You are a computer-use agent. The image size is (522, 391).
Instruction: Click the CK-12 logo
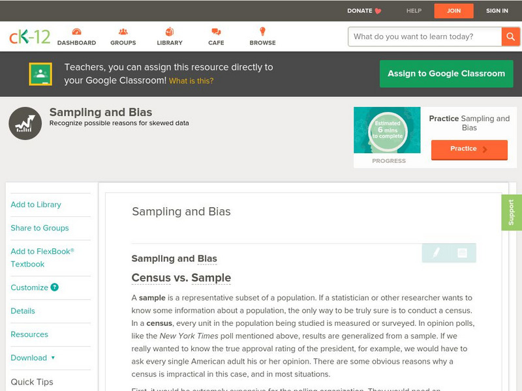[29, 36]
